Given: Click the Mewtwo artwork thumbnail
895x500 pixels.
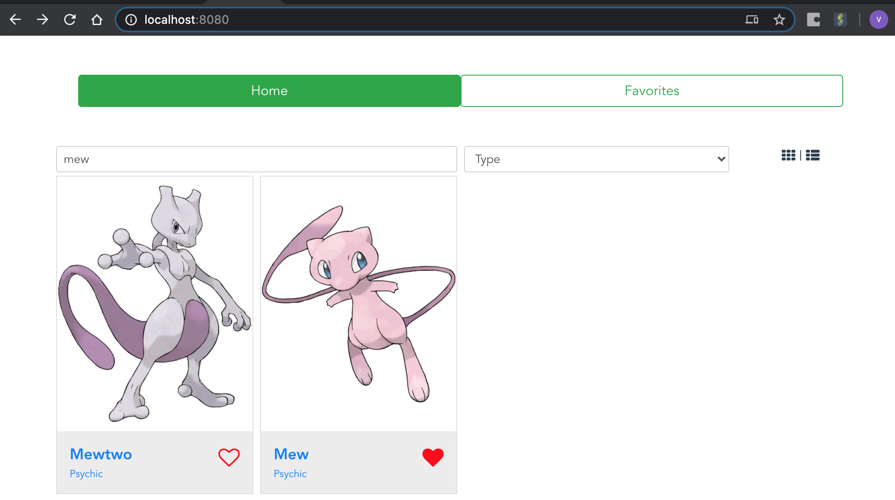Looking at the screenshot, I should coord(155,304).
